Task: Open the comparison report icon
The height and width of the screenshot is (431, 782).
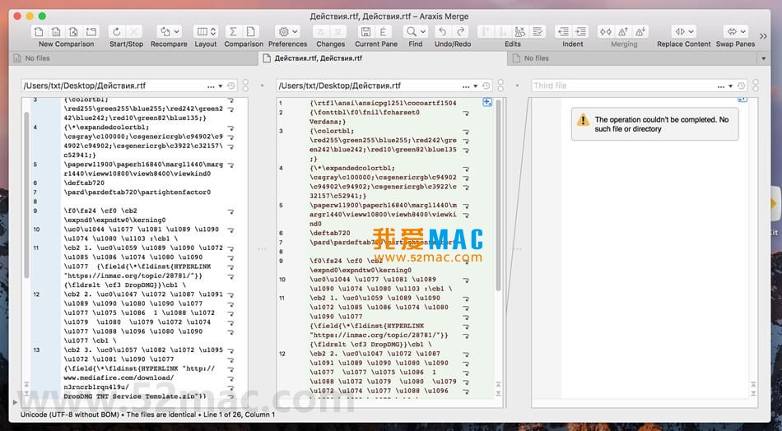Action: (250, 32)
